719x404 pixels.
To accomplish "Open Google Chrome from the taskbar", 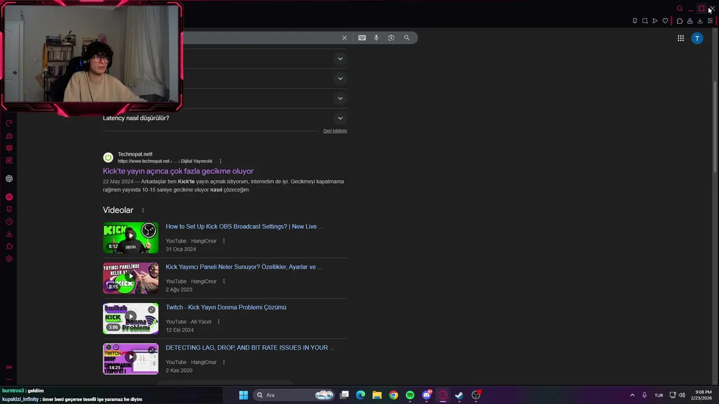I will pyautogui.click(x=394, y=395).
